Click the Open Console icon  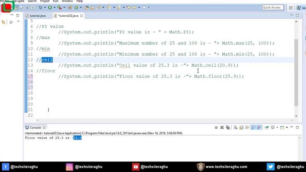pyautogui.click(x=282, y=128)
